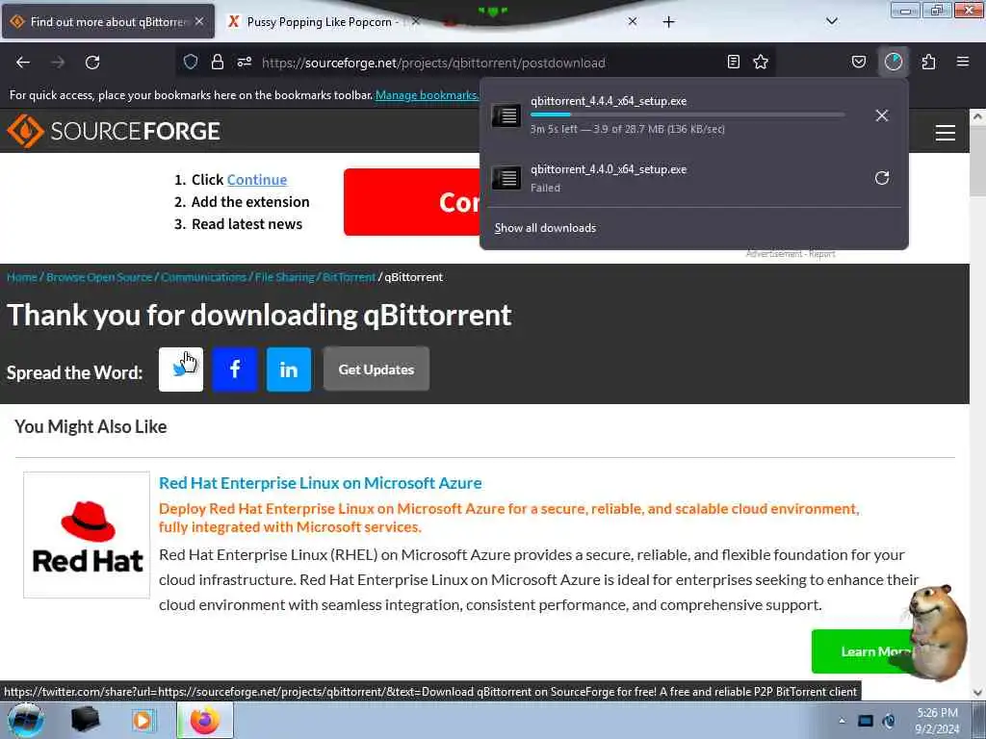Click the site security padlock icon
This screenshot has width=986, height=739.
click(218, 62)
